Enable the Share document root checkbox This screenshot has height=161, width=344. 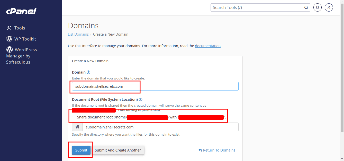click(74, 117)
